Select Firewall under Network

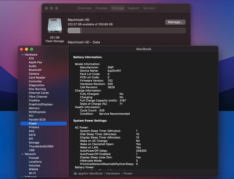tap(34, 158)
